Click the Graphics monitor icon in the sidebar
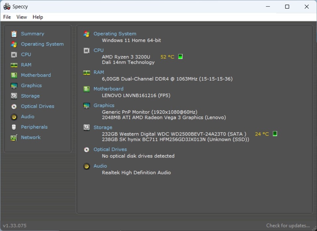 tap(14, 85)
